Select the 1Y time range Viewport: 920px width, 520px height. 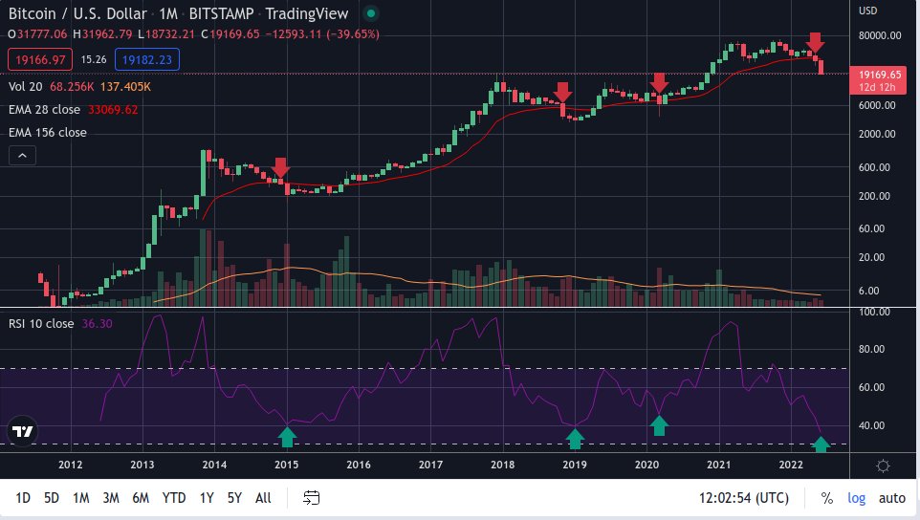[207, 498]
